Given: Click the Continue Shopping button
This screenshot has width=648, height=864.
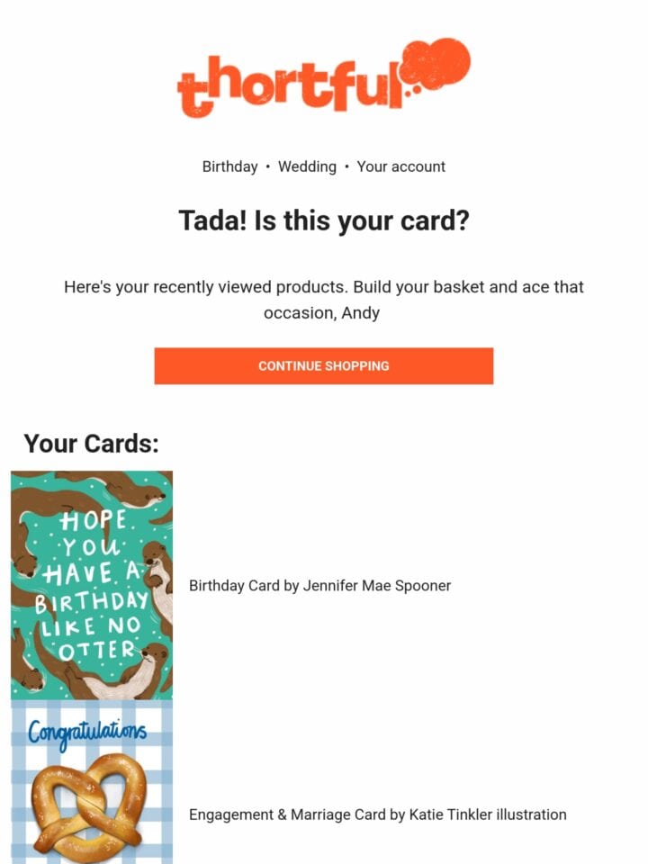Looking at the screenshot, I should pyautogui.click(x=324, y=366).
